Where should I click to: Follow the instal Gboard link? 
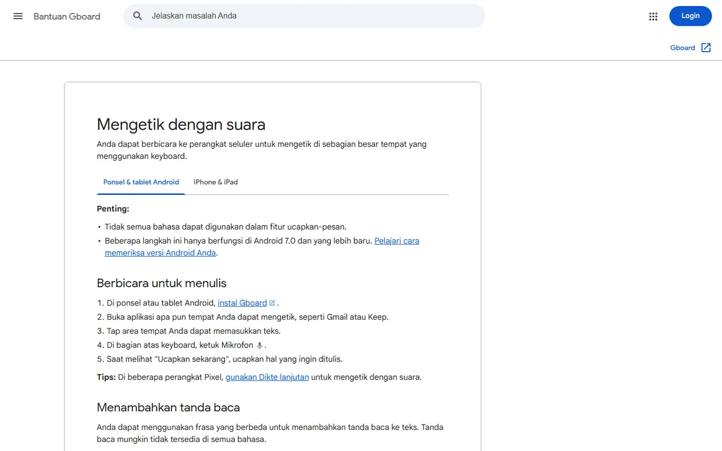point(242,303)
